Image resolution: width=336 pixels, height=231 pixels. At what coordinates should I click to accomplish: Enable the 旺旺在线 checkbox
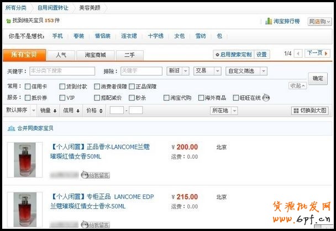tap(236, 98)
